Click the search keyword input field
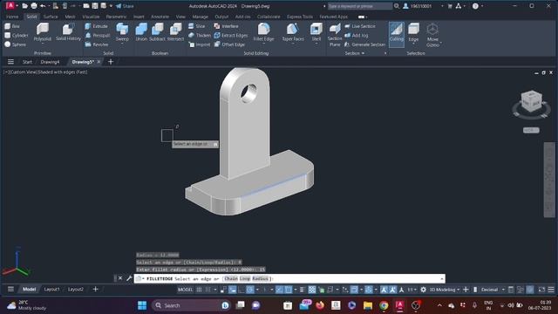This screenshot has height=314, width=558. point(359,6)
